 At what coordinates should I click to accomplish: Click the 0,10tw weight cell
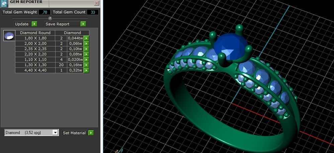pyautogui.click(x=75, y=49)
